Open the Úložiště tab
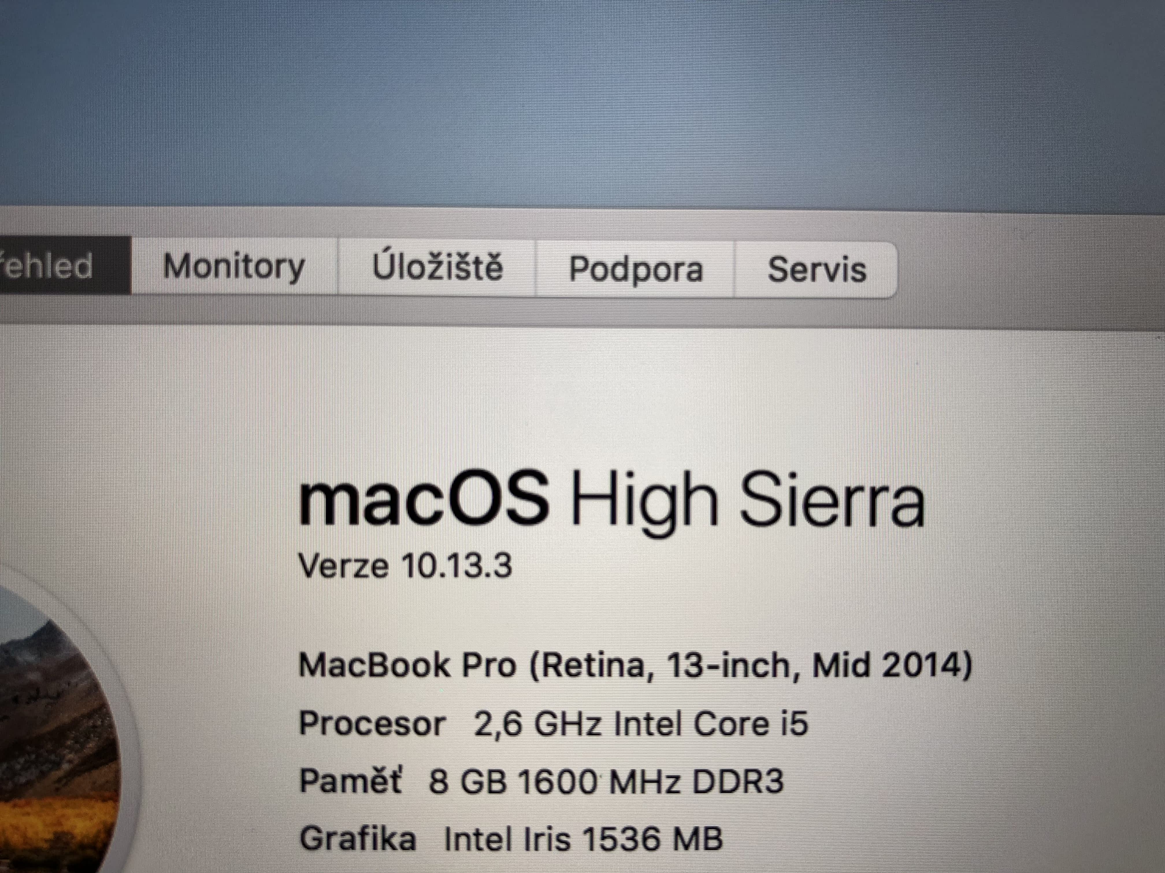1165x873 pixels. (x=437, y=267)
